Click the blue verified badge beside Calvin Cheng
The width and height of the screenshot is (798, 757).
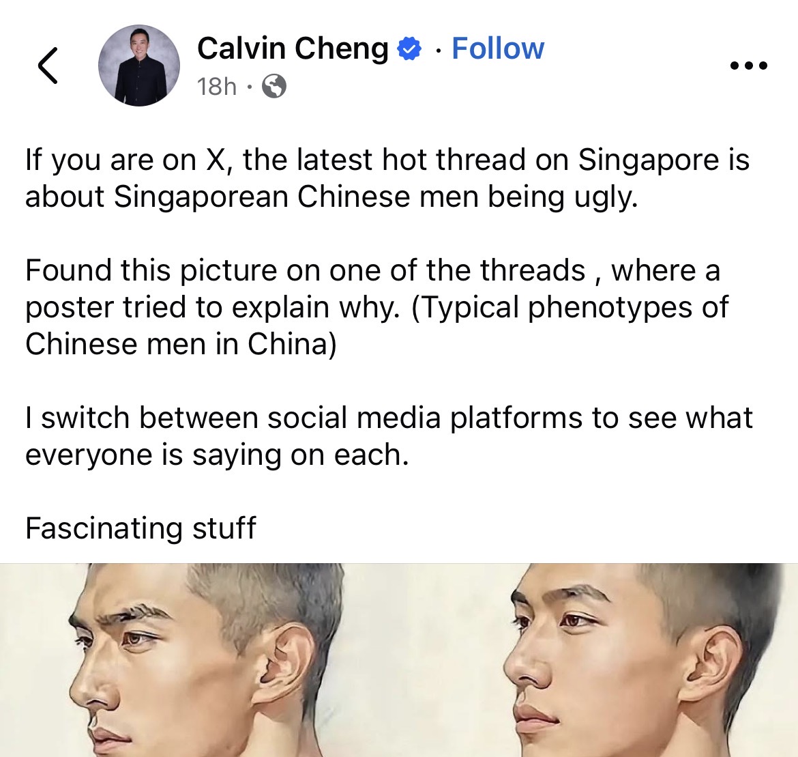tap(409, 49)
